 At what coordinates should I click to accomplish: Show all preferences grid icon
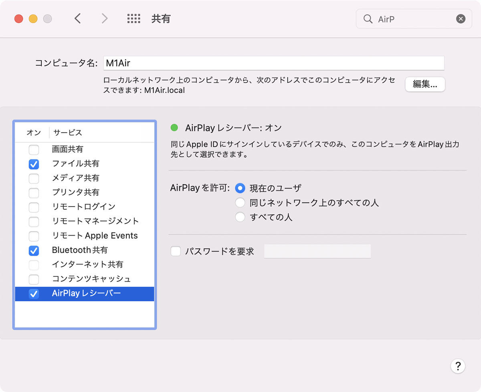tap(133, 18)
